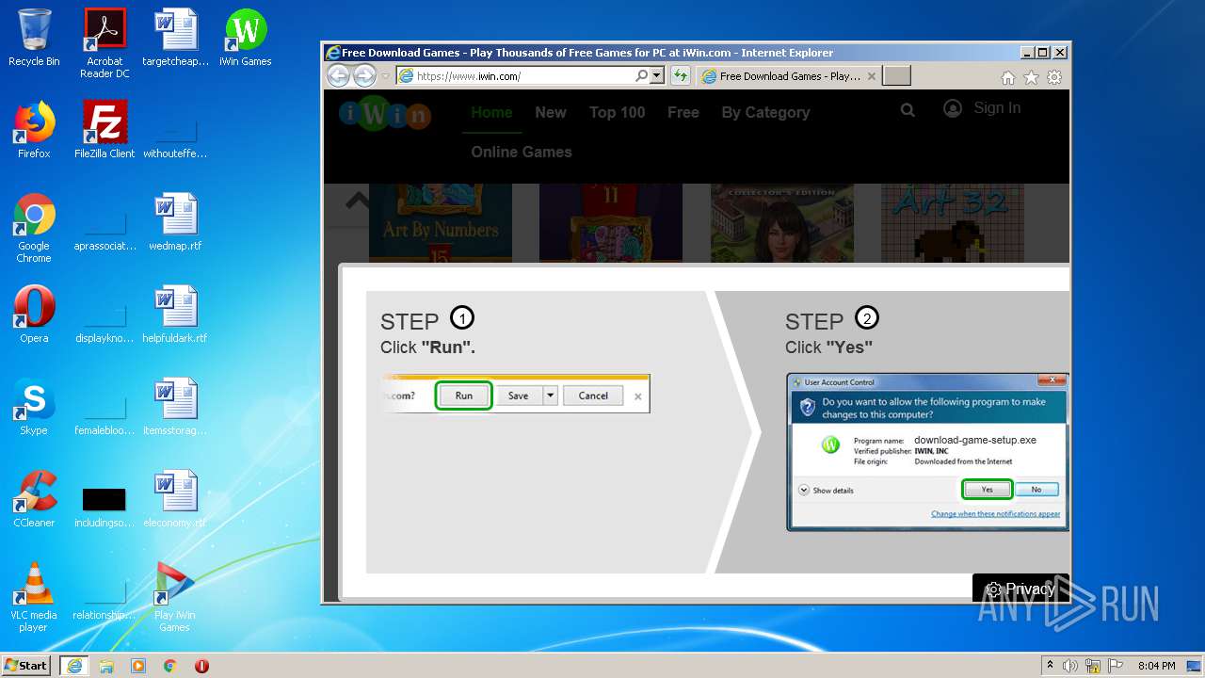Click the Windows Start button
Image resolution: width=1205 pixels, height=678 pixels.
(x=26, y=666)
